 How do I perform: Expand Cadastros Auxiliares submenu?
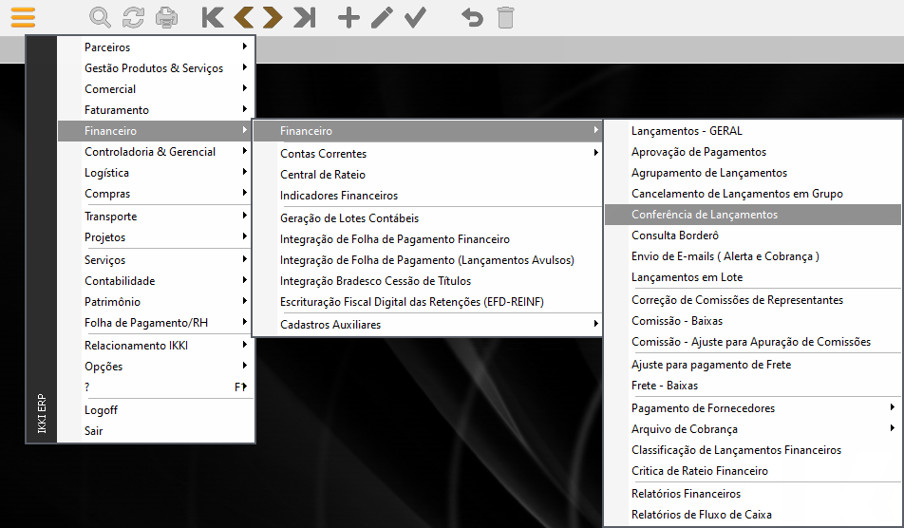click(x=427, y=325)
